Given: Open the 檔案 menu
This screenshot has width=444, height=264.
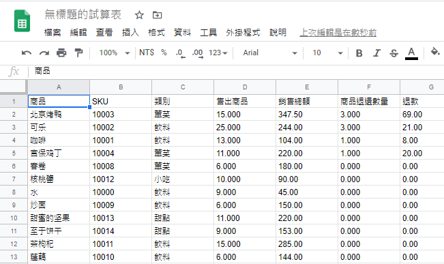Looking at the screenshot, I should (53, 33).
